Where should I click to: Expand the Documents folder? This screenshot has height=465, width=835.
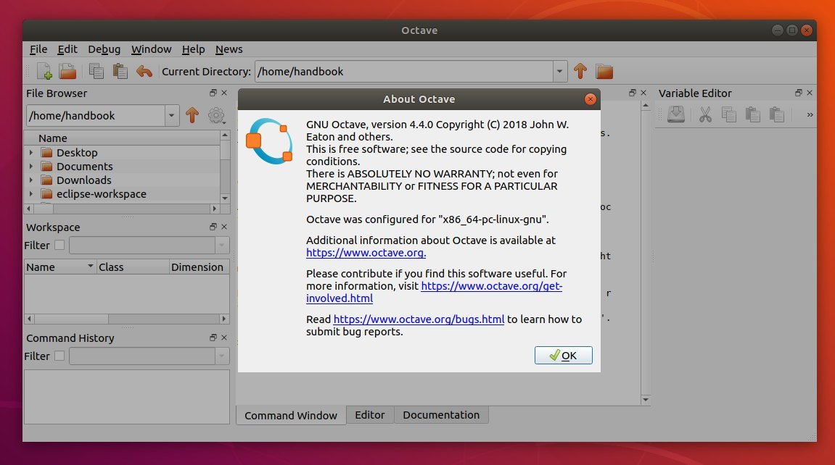click(31, 167)
